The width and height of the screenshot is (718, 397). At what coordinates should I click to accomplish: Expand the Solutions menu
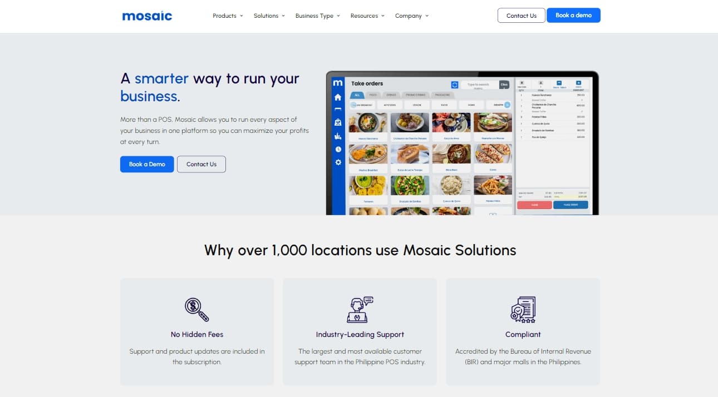(x=269, y=16)
